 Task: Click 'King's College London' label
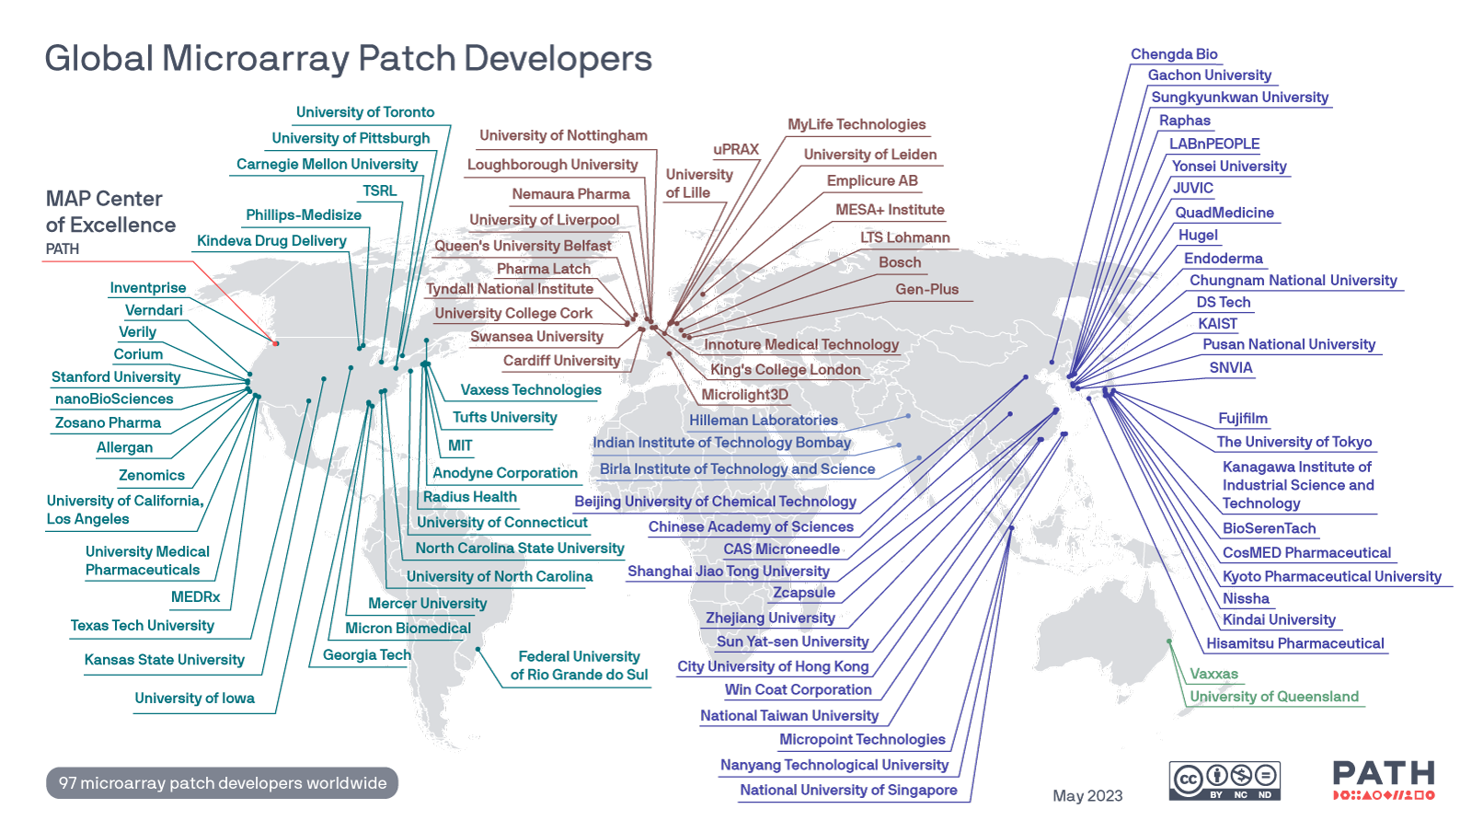[x=786, y=370]
